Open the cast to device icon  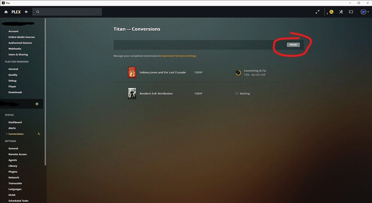351,12
